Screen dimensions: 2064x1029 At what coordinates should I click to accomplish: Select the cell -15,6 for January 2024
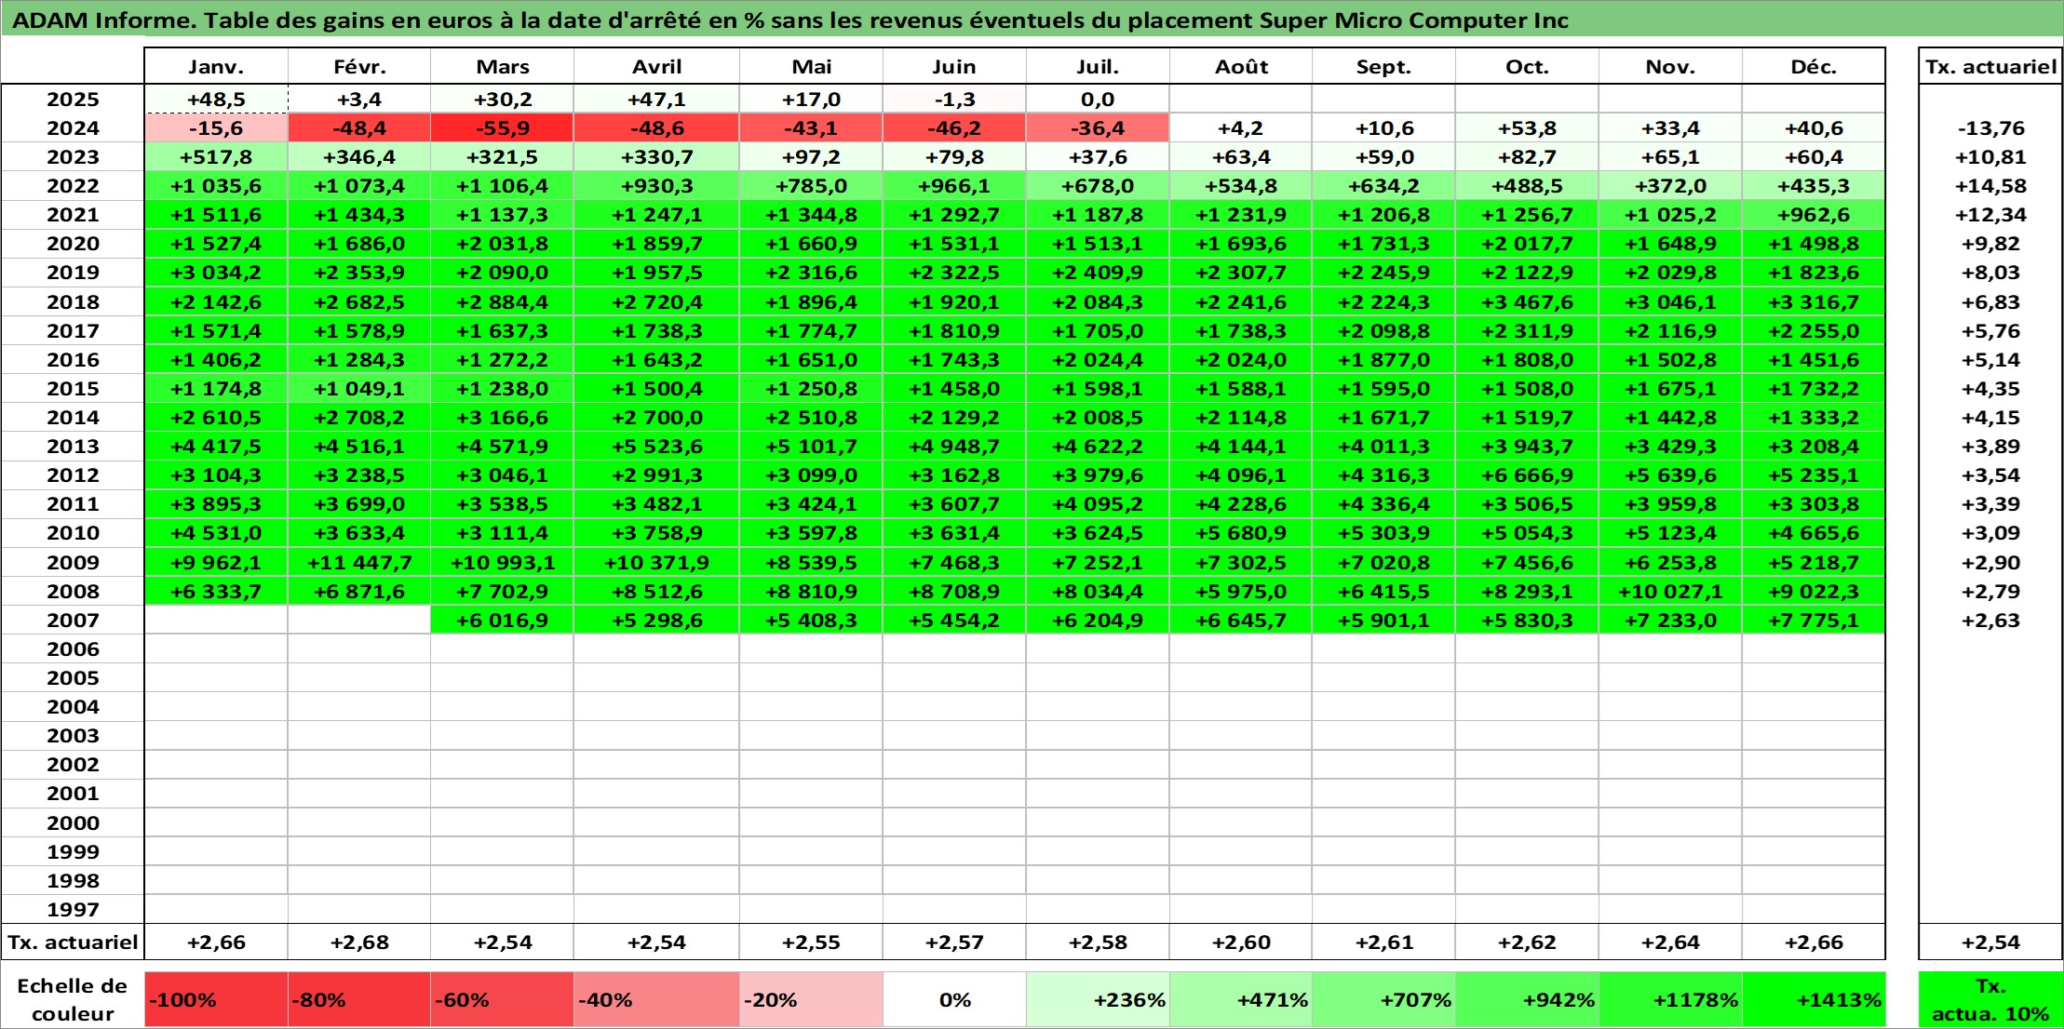(x=216, y=128)
